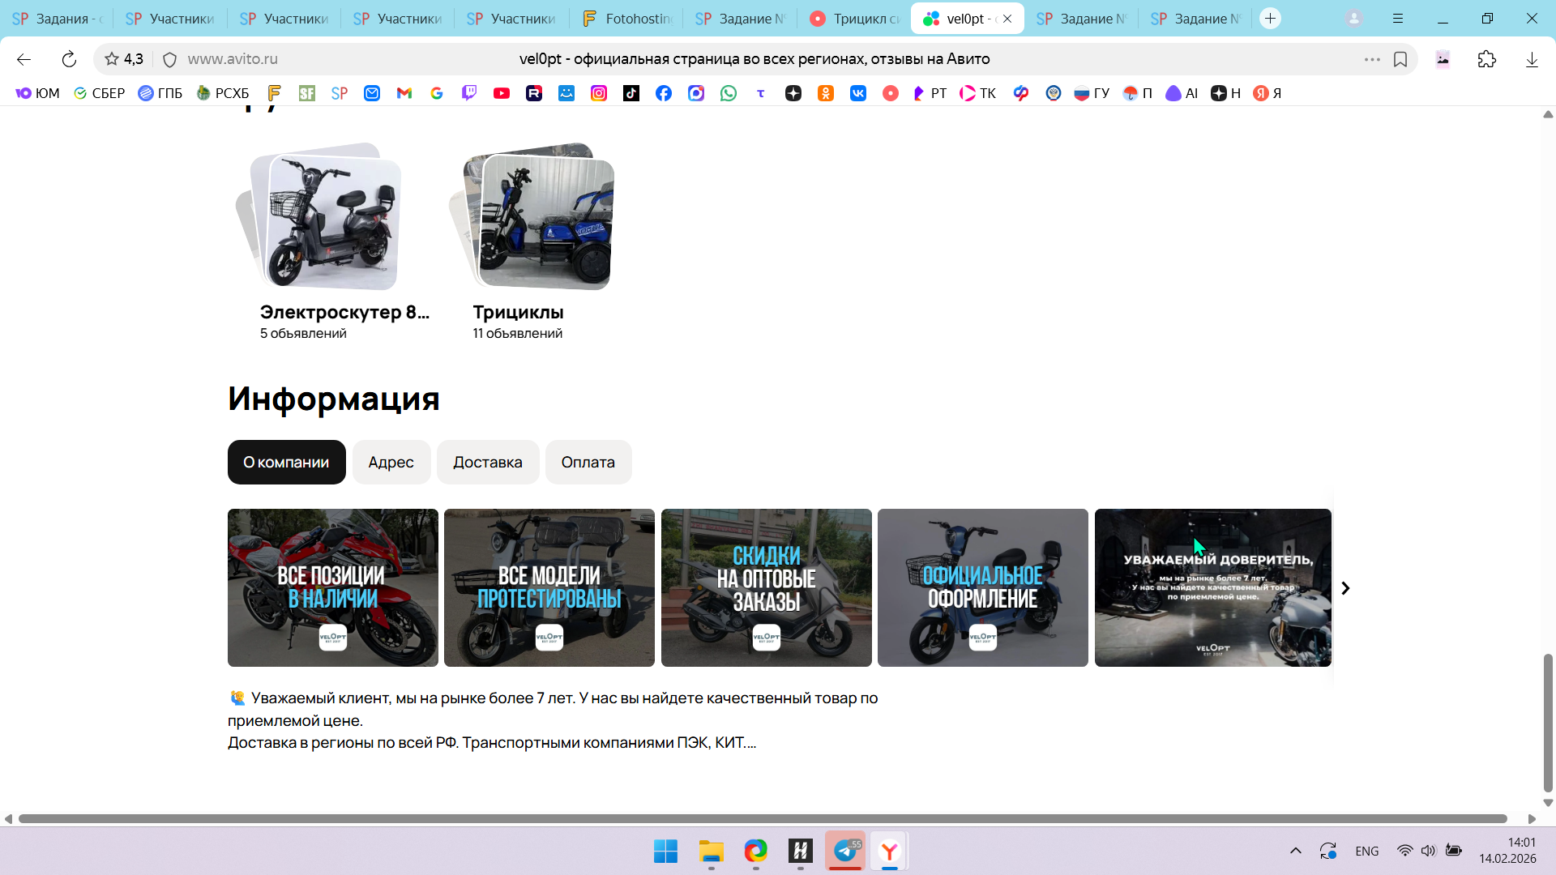This screenshot has height=875, width=1556.
Task: Open the new browser tab plus button
Action: 1270,18
